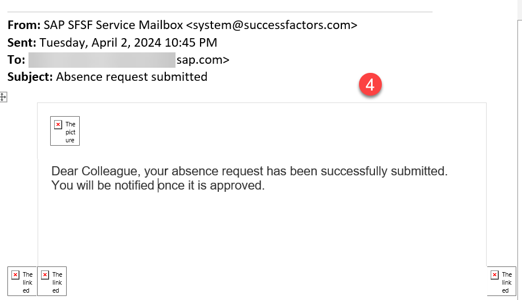
Task: Click the system@successfactors.com sender address
Action: (x=272, y=25)
